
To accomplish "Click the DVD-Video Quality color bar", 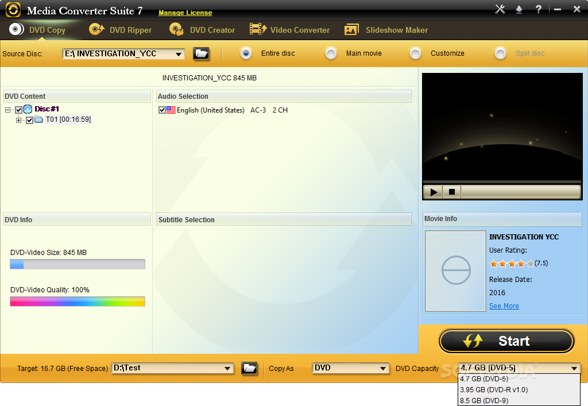I will 78,301.
